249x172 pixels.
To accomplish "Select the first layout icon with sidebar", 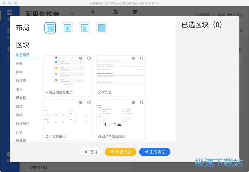I will (x=50, y=28).
